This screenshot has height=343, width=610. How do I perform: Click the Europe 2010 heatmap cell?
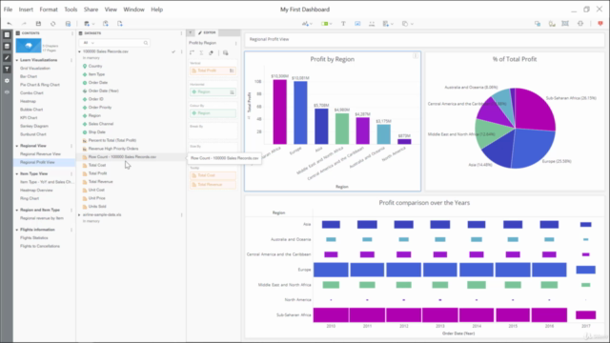click(331, 270)
